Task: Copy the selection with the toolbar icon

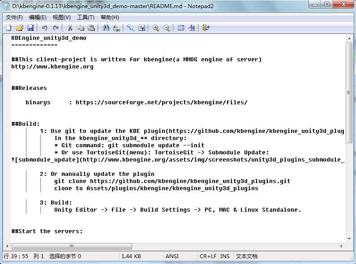Action: tap(81, 28)
